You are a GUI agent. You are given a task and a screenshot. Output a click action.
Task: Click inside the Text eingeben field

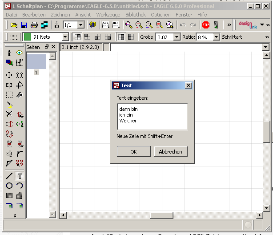pos(153,117)
